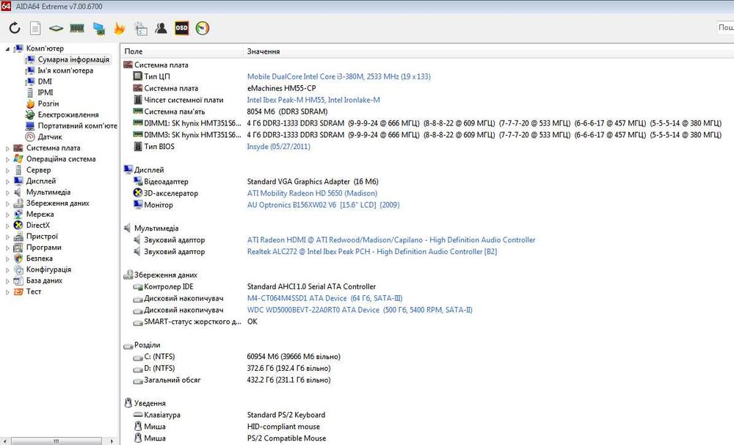
Task: Click the sensor icon beside Датчик
Action: [x=30, y=137]
